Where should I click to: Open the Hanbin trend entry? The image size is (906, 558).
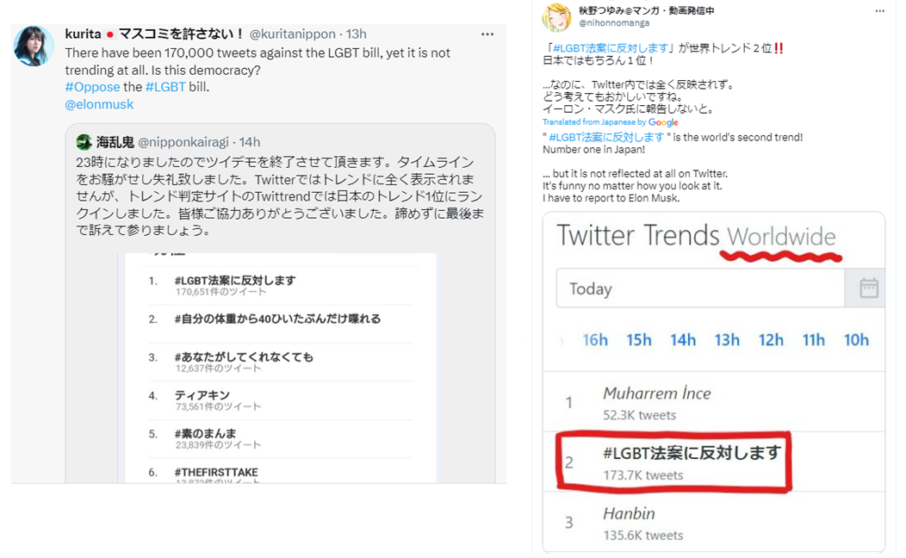[x=629, y=513]
